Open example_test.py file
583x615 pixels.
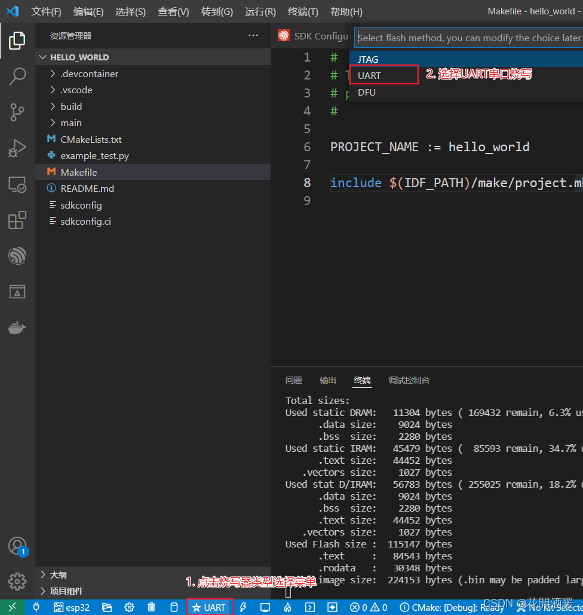[x=153, y=156]
